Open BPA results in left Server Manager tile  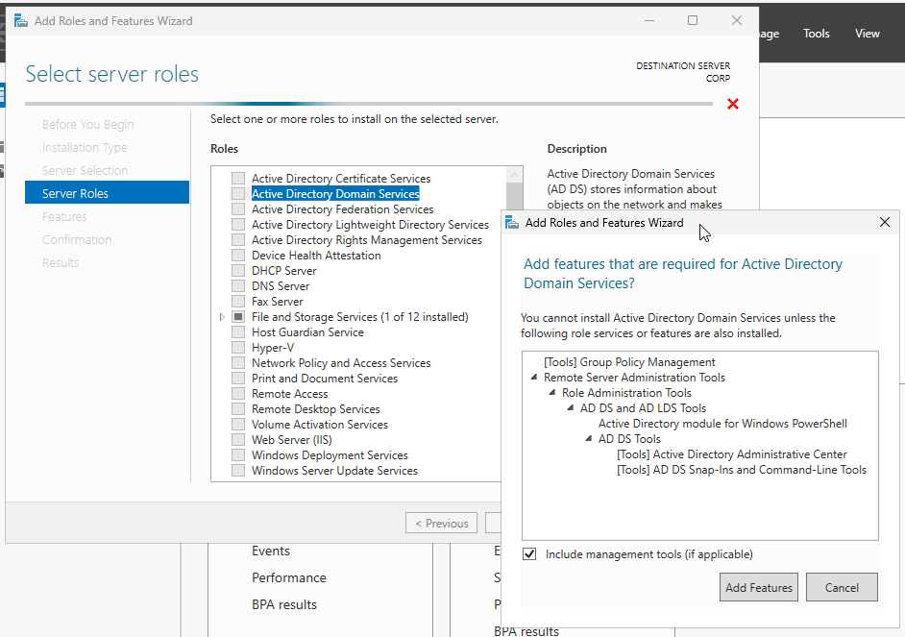pos(284,604)
